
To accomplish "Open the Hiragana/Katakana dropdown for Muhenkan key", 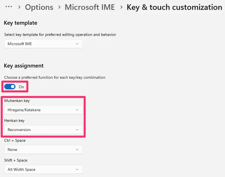I will click(43, 110).
